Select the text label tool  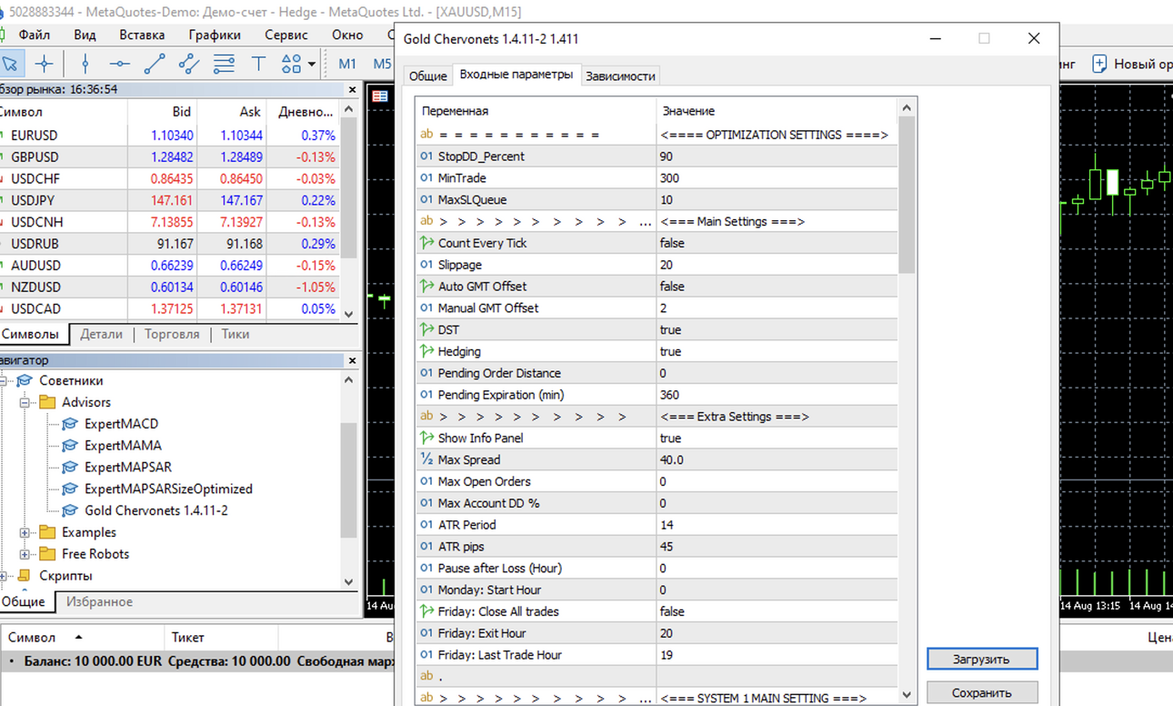pos(258,64)
